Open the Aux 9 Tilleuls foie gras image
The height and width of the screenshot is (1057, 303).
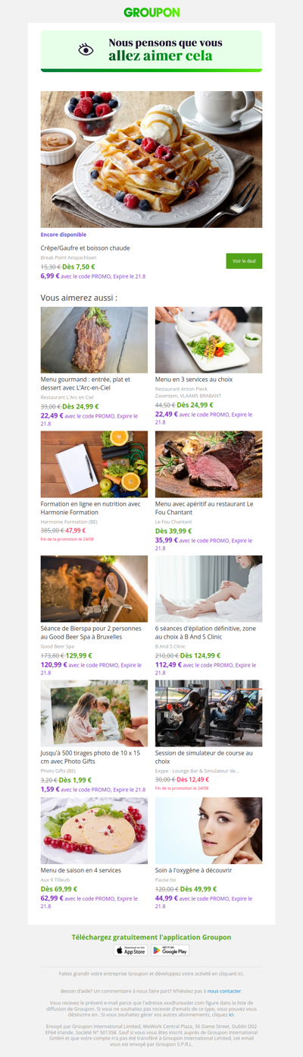pyautogui.click(x=94, y=831)
